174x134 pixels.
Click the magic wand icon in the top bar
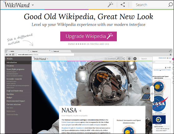pyautogui.click(x=110, y=5)
